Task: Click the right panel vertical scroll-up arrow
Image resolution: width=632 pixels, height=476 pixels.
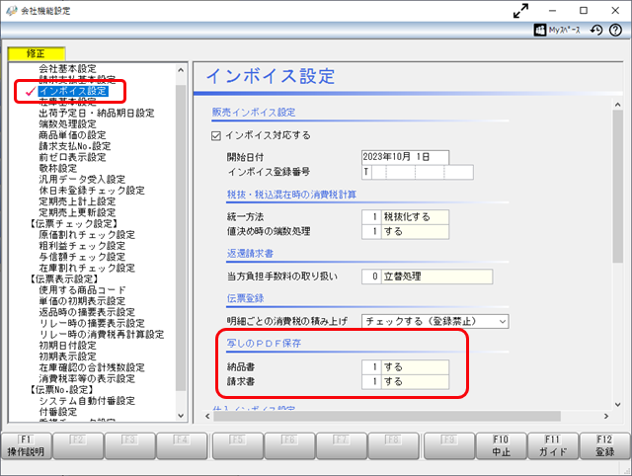Action: 618,105
